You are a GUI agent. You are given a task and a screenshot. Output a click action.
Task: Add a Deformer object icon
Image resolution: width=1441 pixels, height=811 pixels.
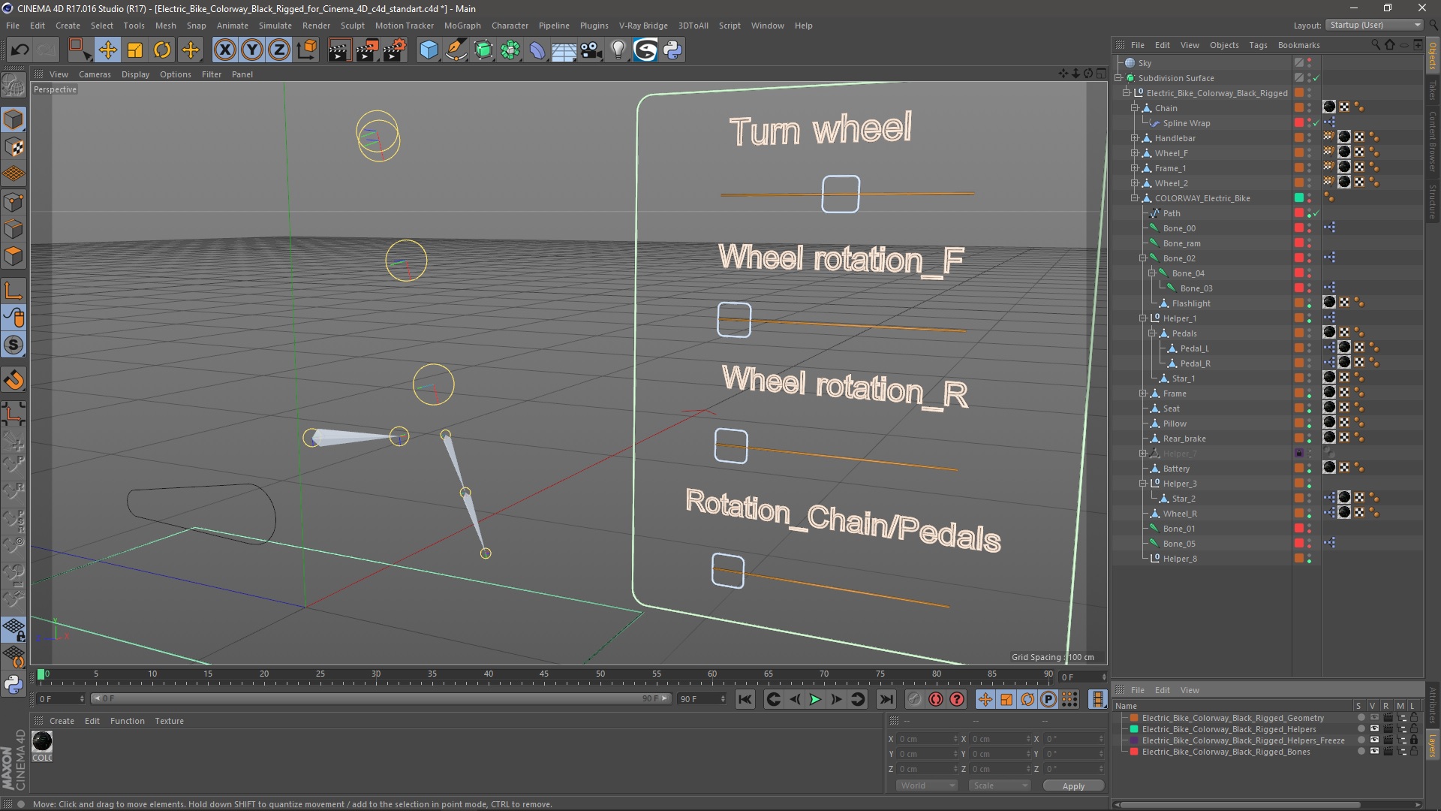click(x=537, y=50)
